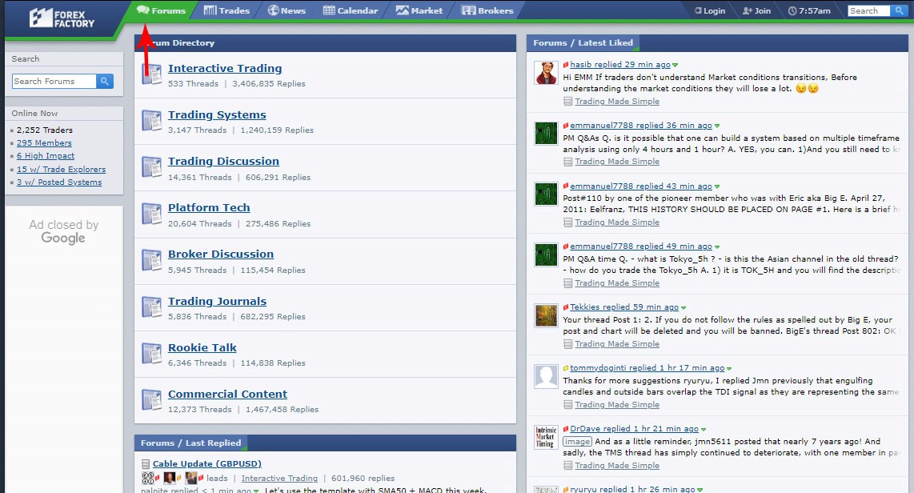Click the magnifier button beside Search Forums
The height and width of the screenshot is (493, 914).
(105, 82)
